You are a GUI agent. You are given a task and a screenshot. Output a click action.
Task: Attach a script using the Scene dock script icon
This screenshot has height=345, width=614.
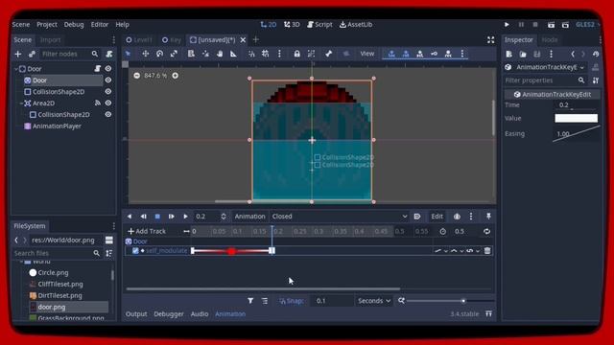[x=109, y=54]
